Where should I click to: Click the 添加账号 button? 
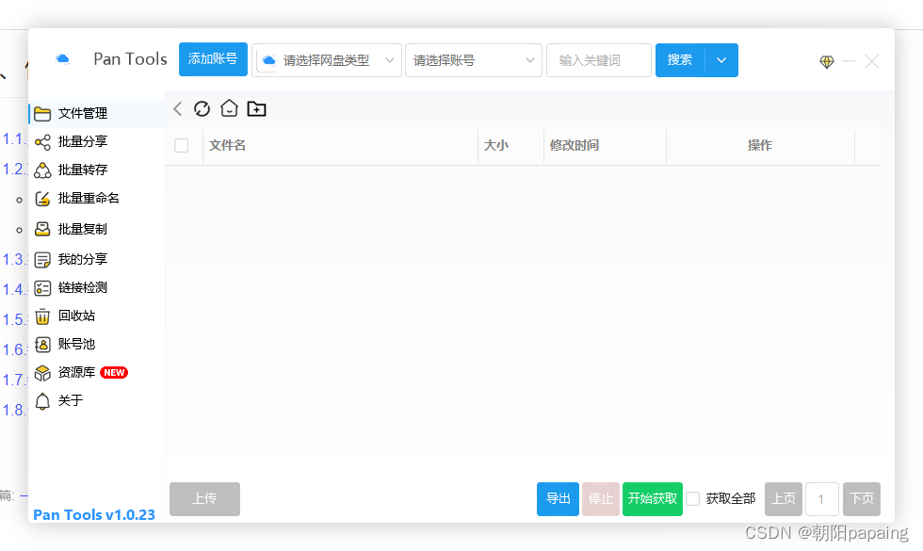[213, 58]
